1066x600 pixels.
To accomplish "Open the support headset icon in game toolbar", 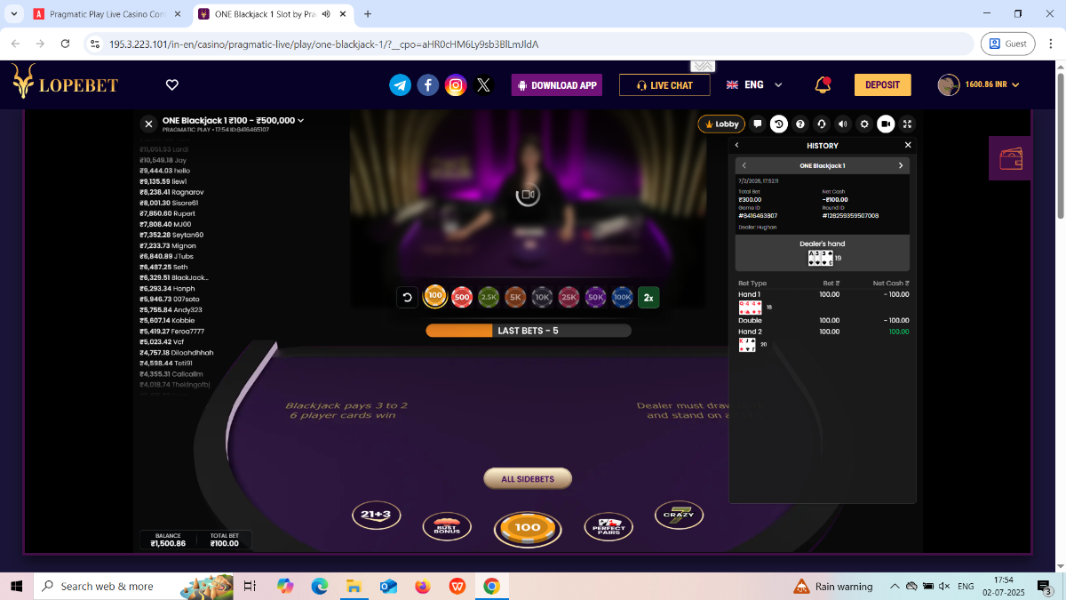I will [822, 124].
